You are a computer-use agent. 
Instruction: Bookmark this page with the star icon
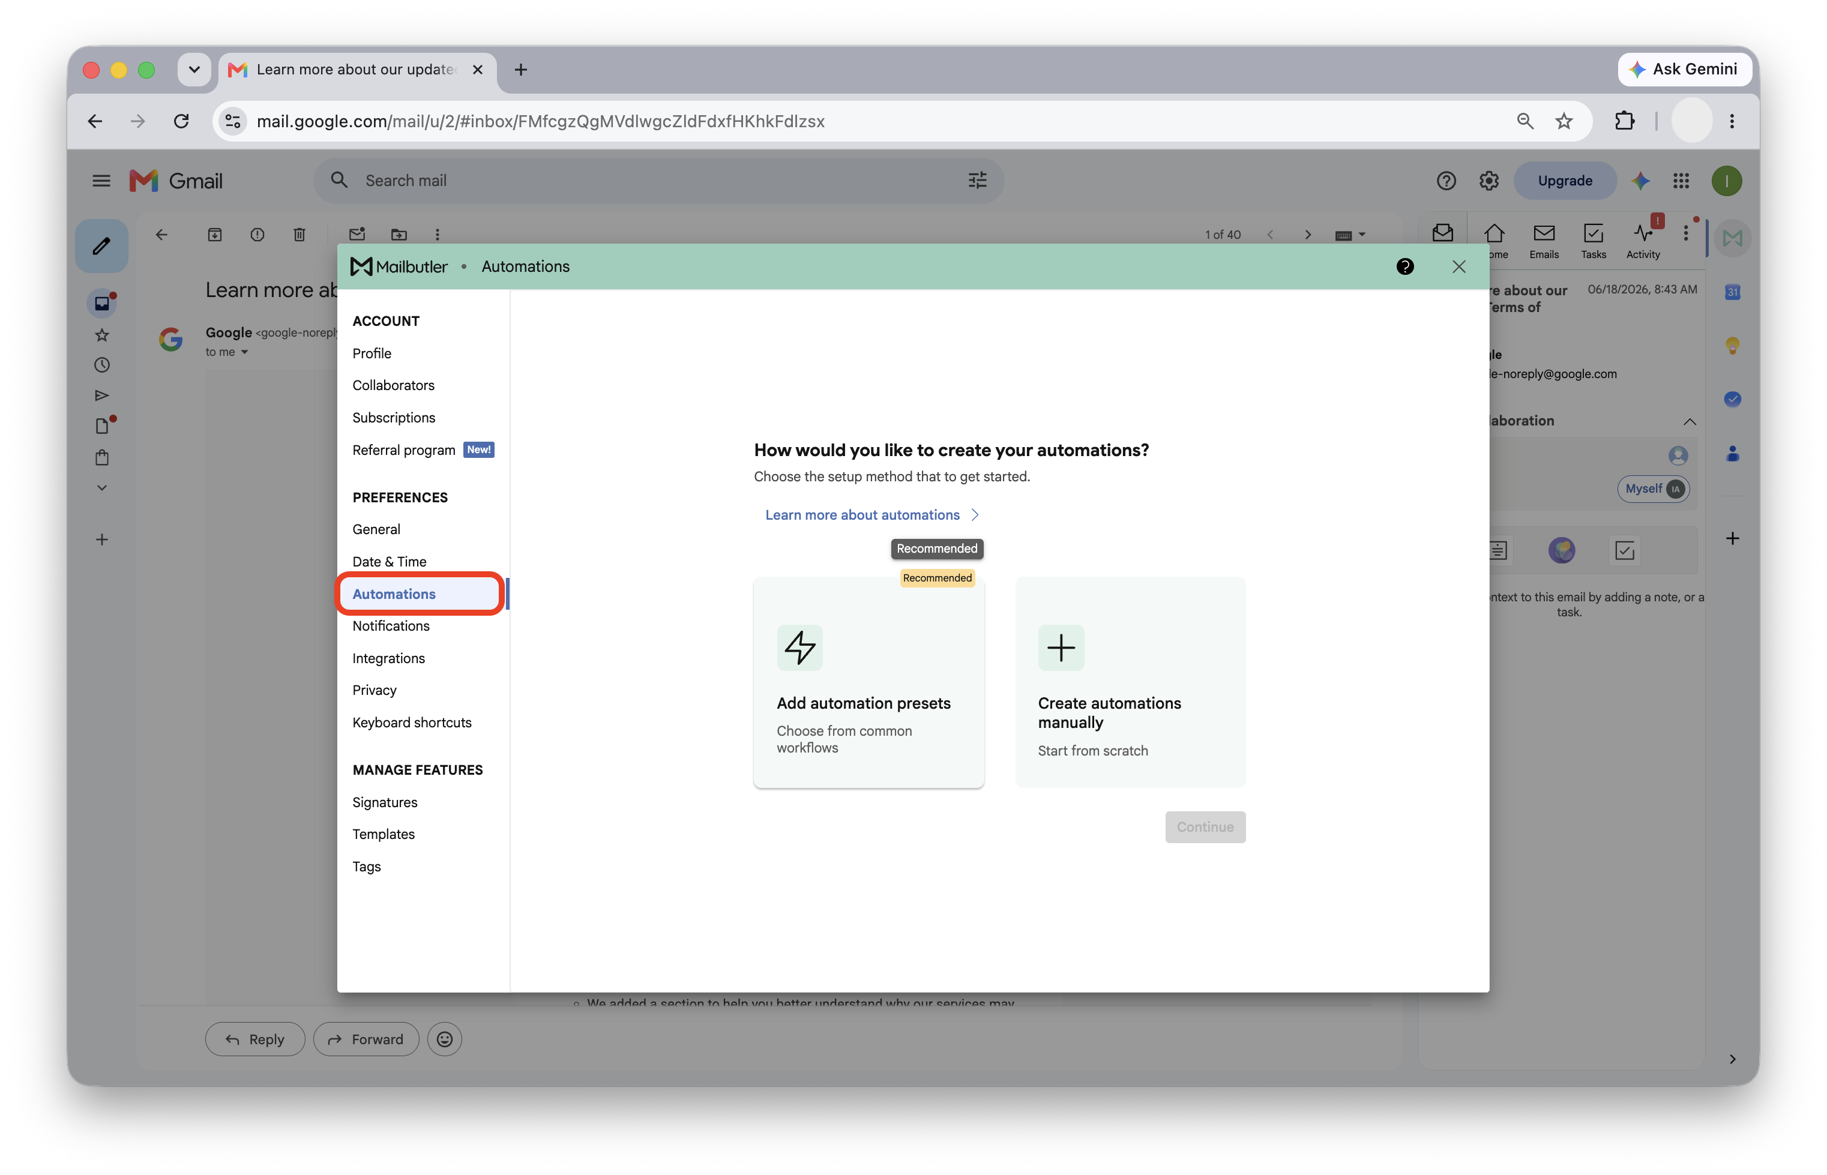1564,121
